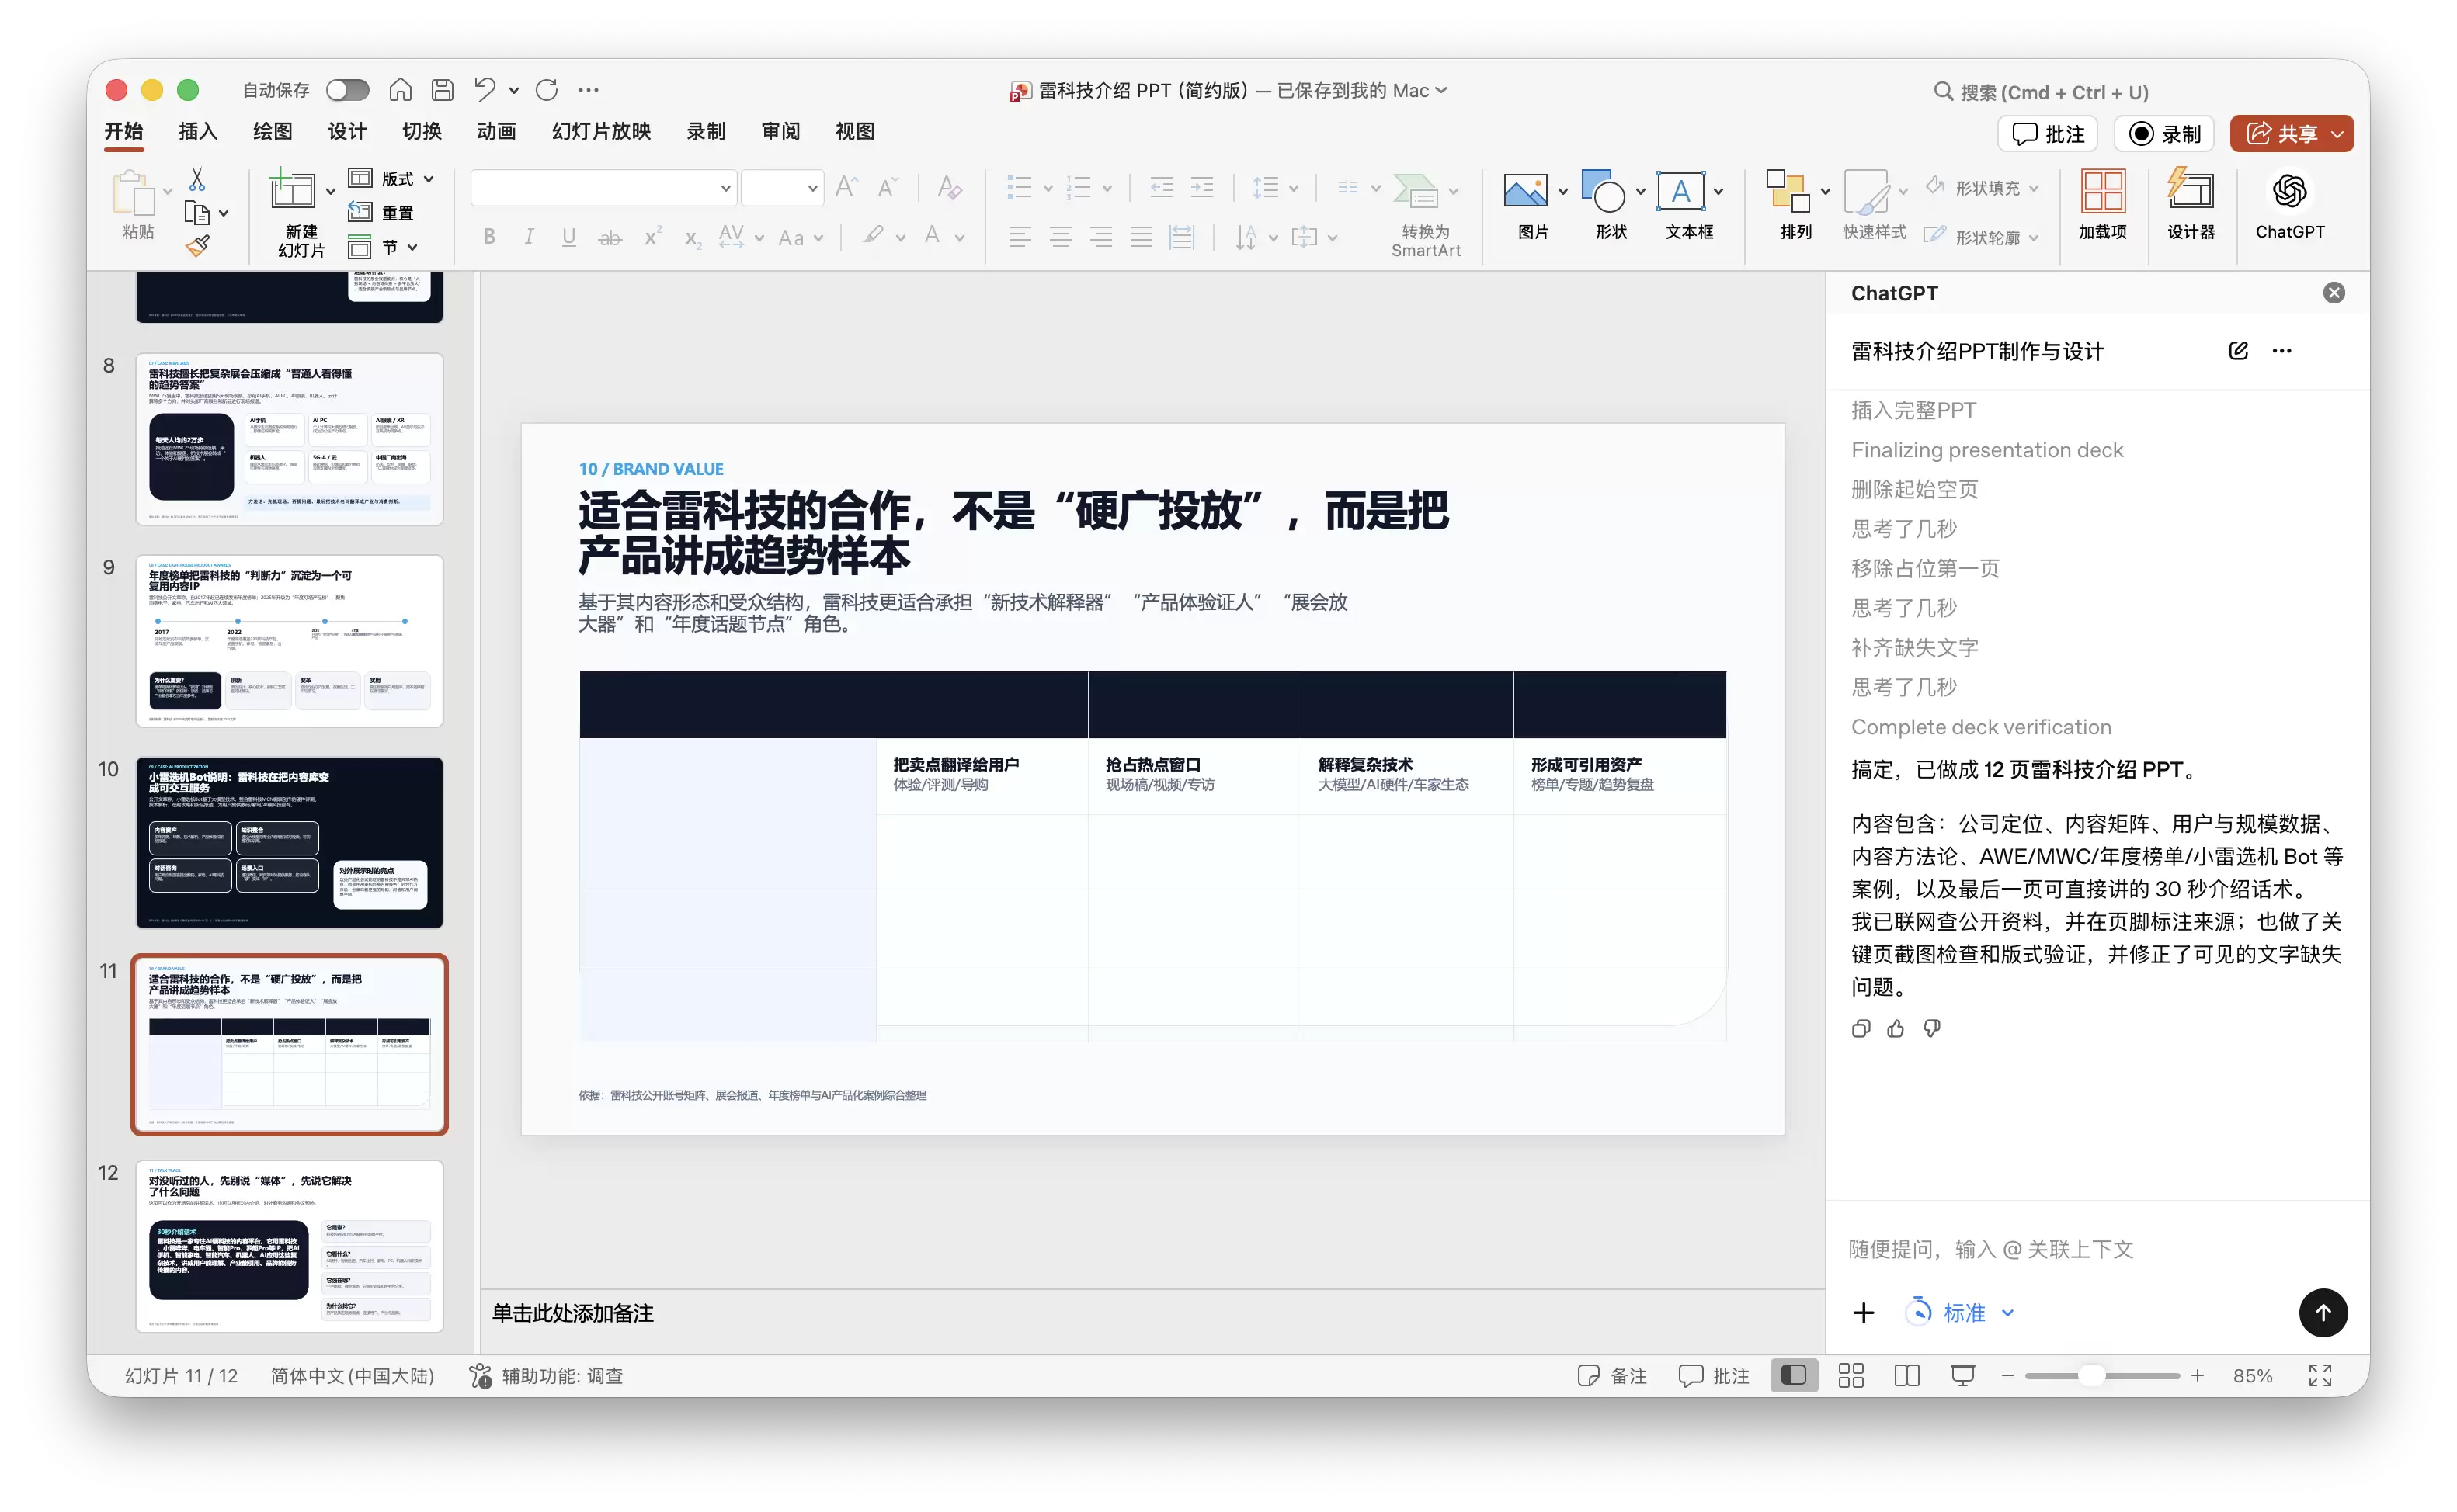Viewport: 2457px width, 1512px height.
Task: Click the zoom slider handle
Action: click(x=2090, y=1376)
